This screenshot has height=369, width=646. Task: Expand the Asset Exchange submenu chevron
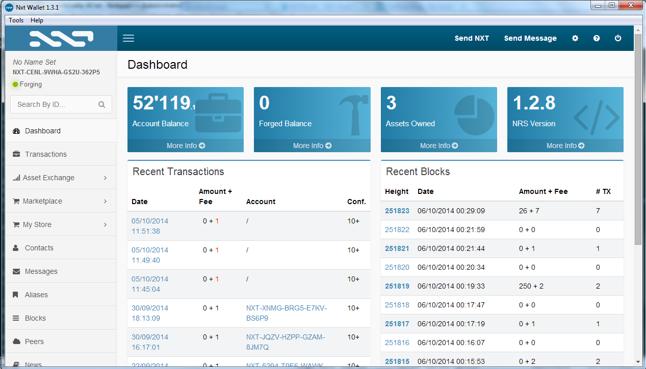coord(105,178)
